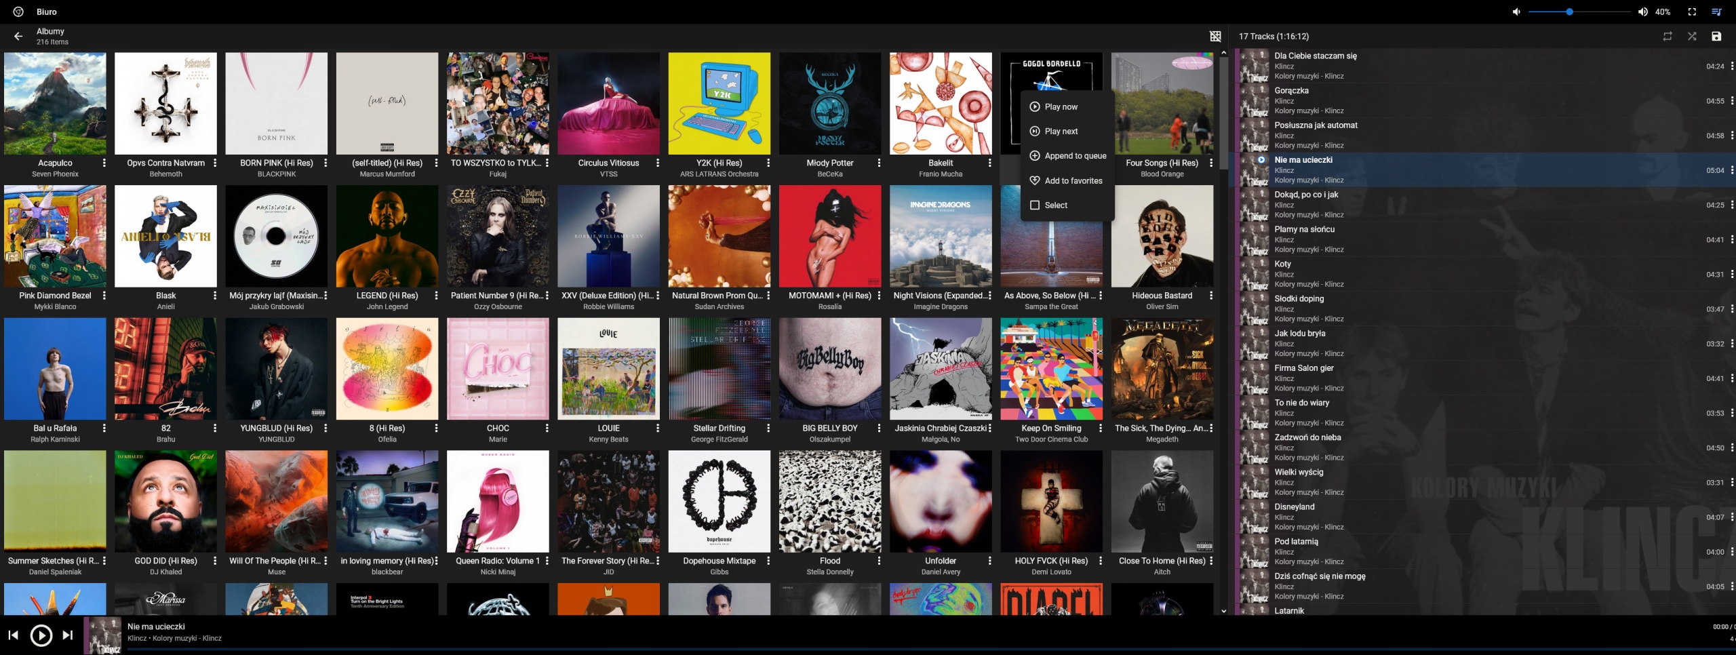This screenshot has width=1736, height=655.
Task: Open the options menu for Four Songs
Action: (x=1211, y=163)
